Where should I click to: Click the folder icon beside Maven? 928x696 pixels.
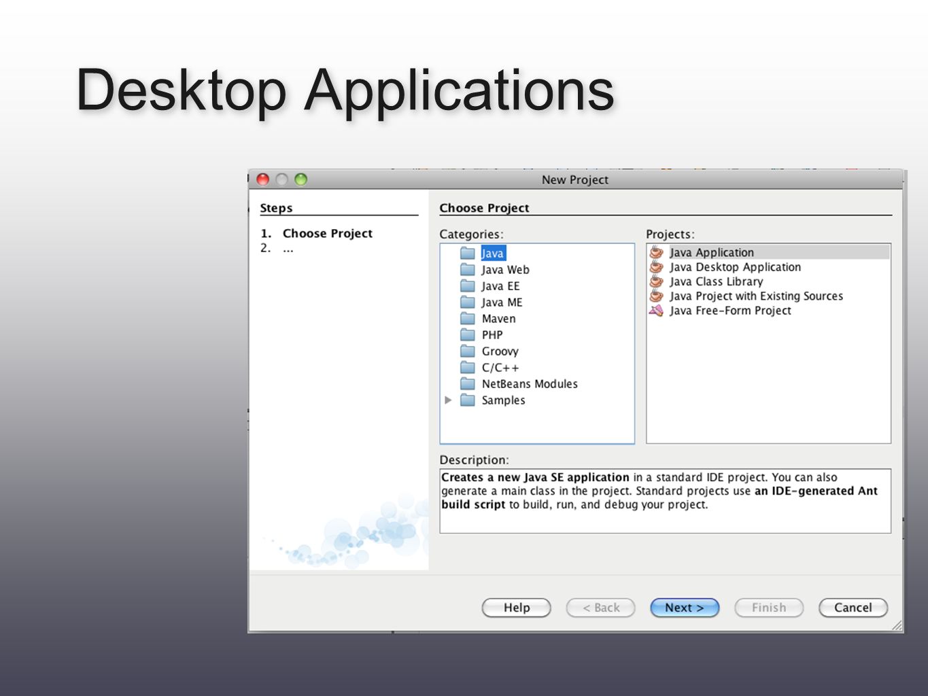coord(467,318)
